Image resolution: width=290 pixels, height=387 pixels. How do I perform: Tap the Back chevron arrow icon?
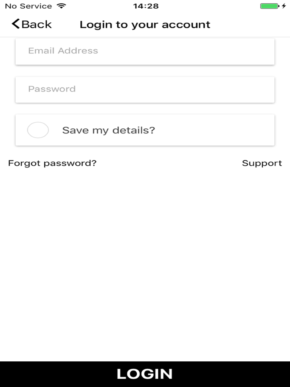(16, 24)
